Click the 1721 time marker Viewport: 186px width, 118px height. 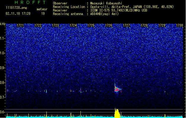click(x=20, y=25)
